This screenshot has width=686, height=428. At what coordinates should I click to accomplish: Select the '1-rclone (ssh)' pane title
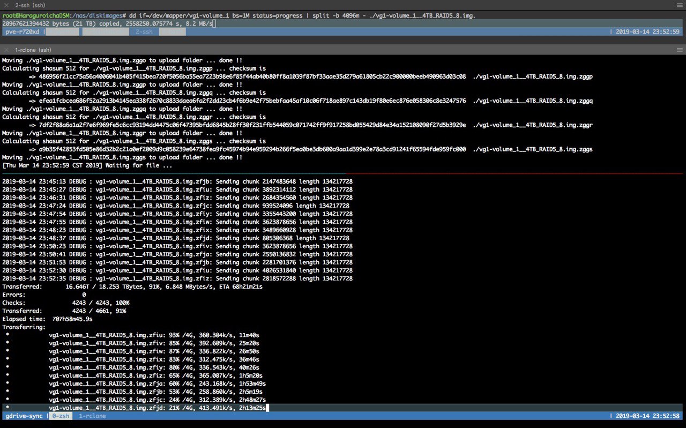pos(33,50)
